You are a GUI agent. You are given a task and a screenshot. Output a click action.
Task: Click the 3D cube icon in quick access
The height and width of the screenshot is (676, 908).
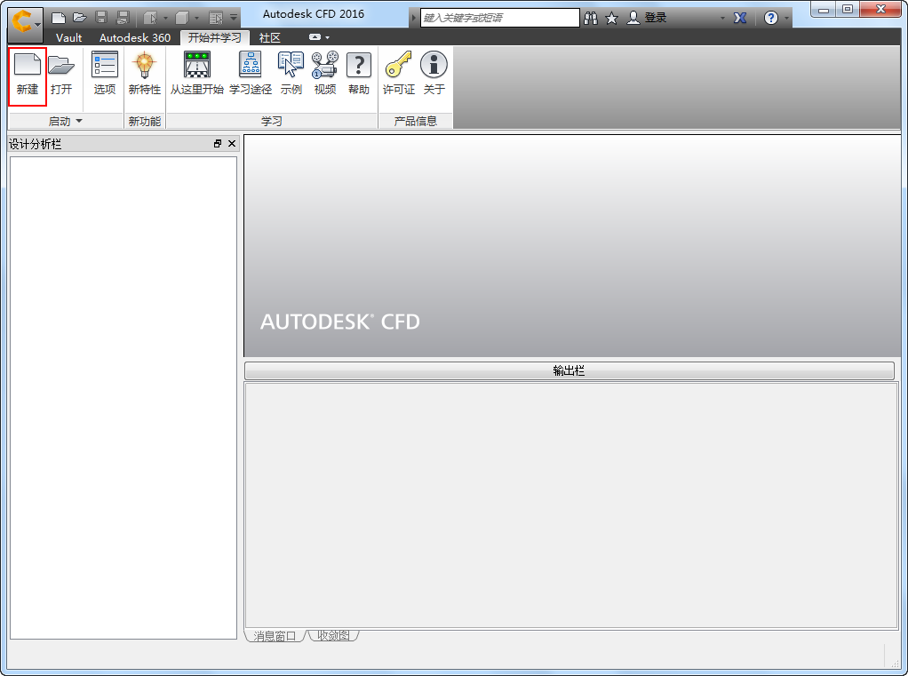pyautogui.click(x=182, y=18)
